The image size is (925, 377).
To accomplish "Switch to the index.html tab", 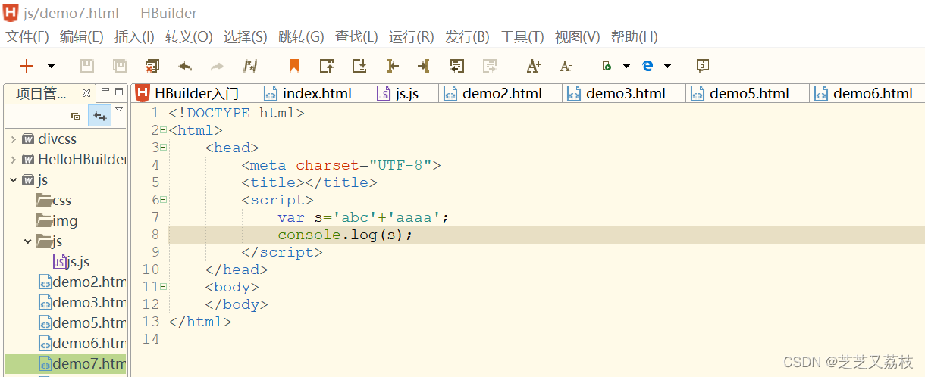I will 316,93.
